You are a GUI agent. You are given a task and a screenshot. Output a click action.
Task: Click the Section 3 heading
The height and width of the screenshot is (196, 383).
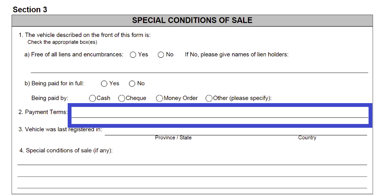tap(30, 9)
